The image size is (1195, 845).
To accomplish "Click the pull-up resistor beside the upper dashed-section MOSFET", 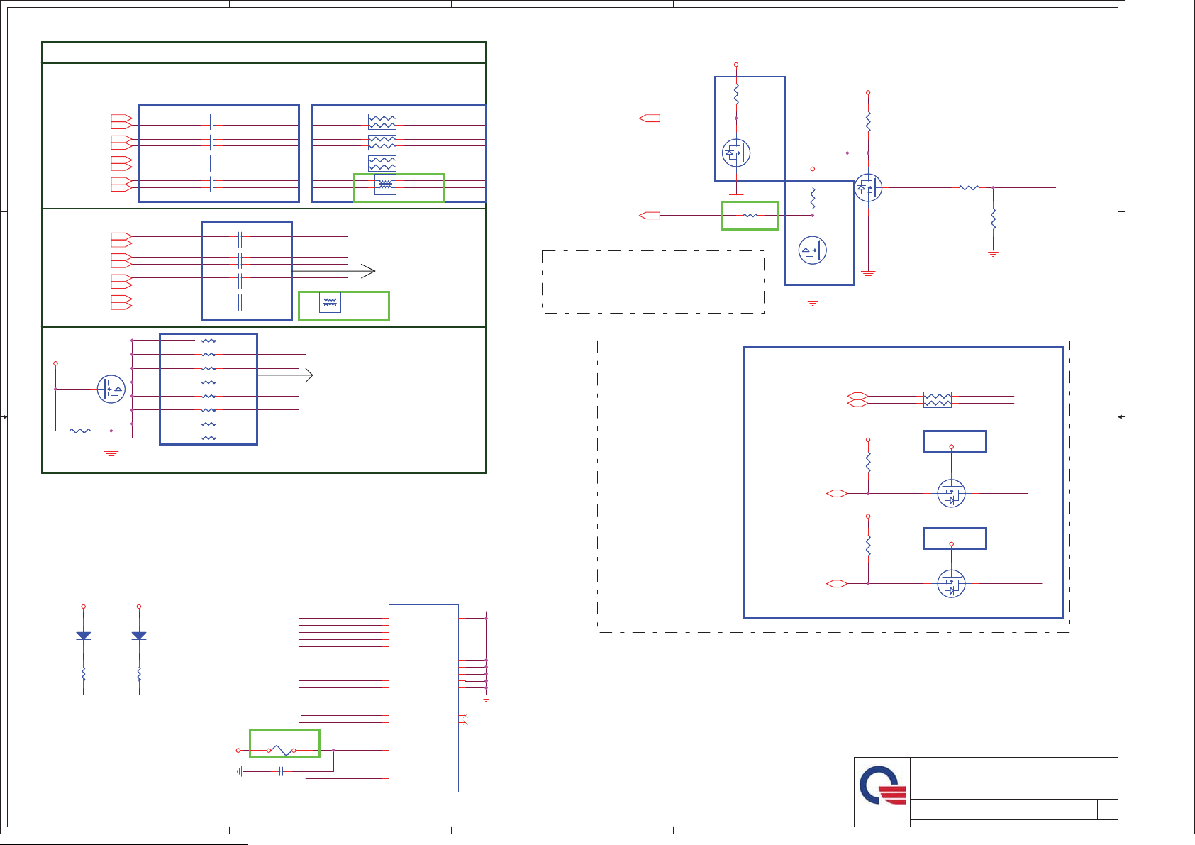I will pyautogui.click(x=868, y=462).
